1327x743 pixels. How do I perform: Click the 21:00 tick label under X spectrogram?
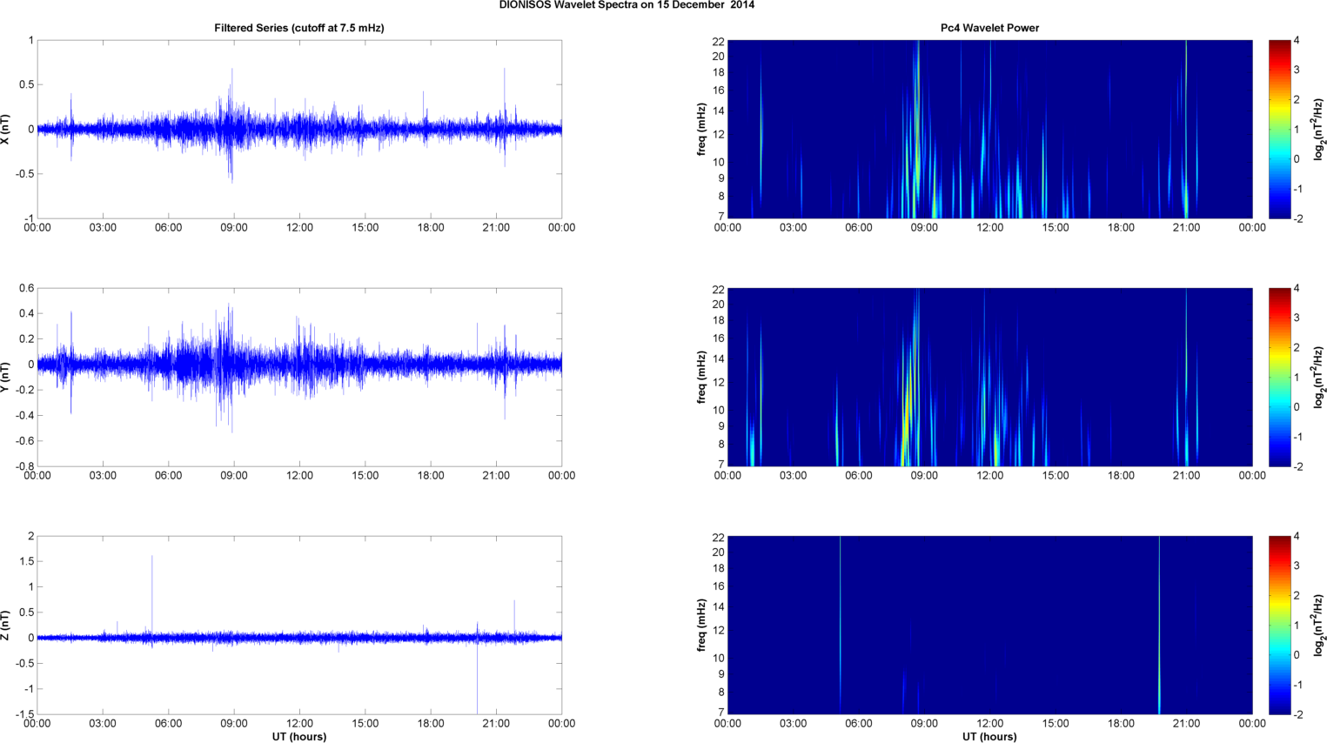tap(1186, 228)
